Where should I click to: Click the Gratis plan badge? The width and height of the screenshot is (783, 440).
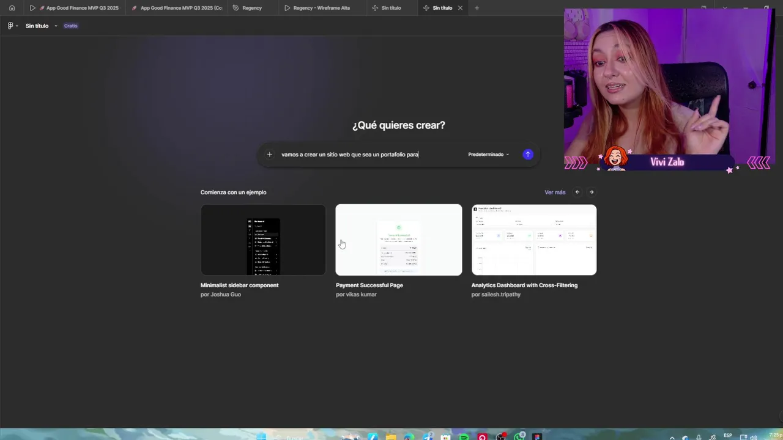point(71,26)
